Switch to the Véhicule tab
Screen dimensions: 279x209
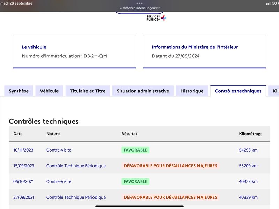pyautogui.click(x=49, y=91)
